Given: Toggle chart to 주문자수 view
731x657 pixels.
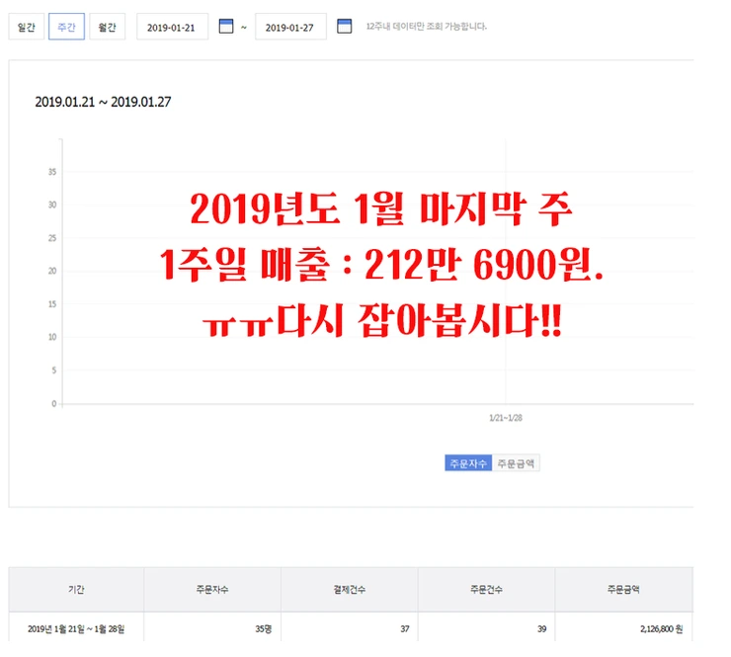Looking at the screenshot, I should pos(468,463).
